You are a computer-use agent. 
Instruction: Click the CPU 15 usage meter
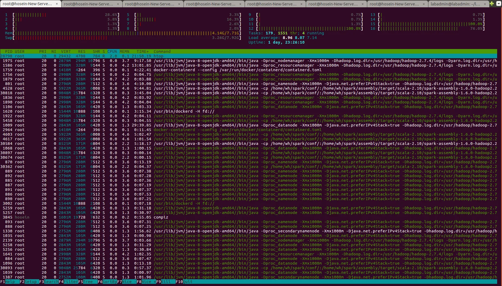428,24
